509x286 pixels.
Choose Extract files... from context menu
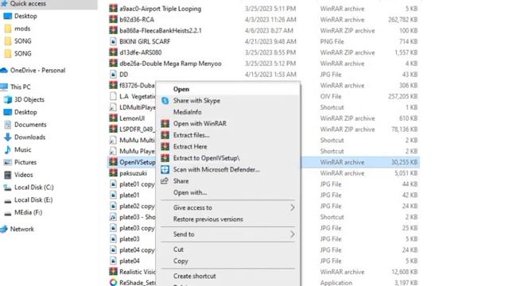(x=191, y=135)
